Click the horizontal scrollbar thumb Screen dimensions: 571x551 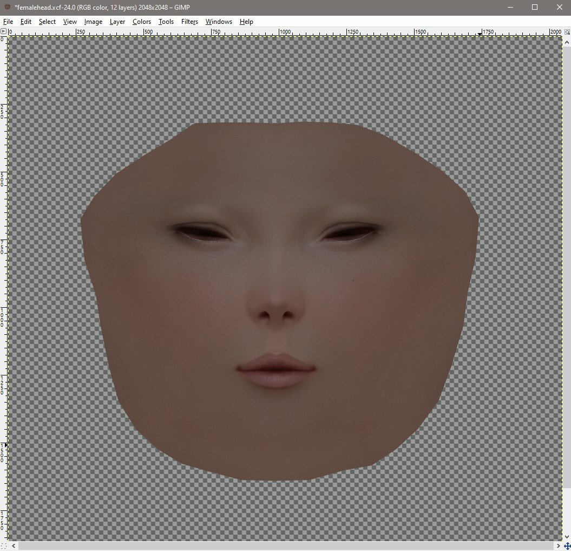pos(286,546)
